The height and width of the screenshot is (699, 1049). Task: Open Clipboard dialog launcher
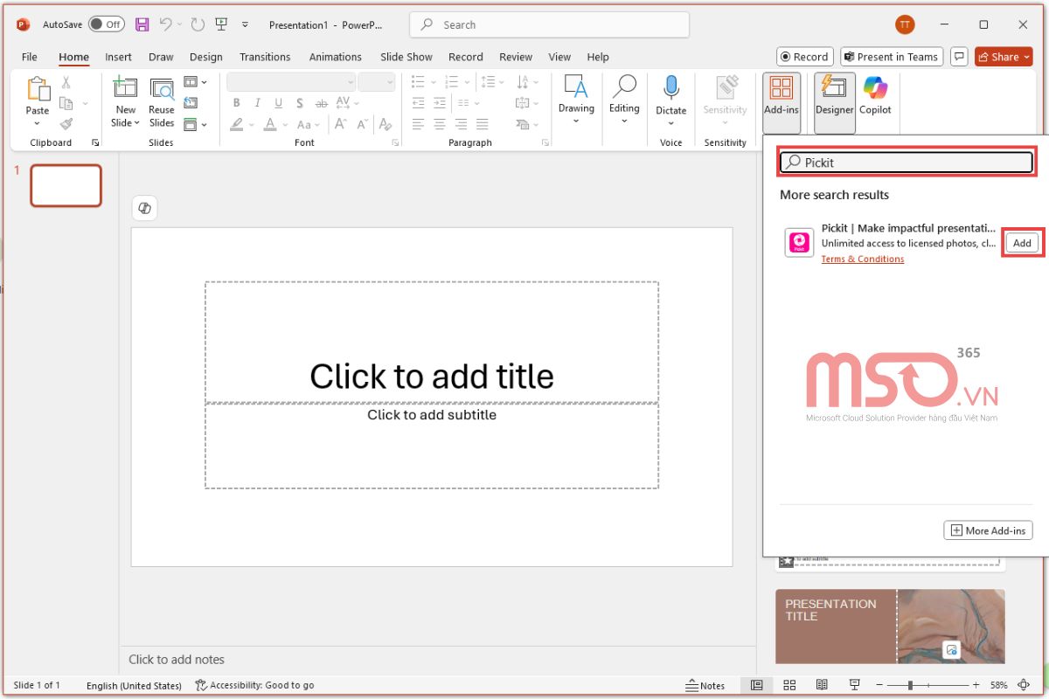click(x=94, y=142)
